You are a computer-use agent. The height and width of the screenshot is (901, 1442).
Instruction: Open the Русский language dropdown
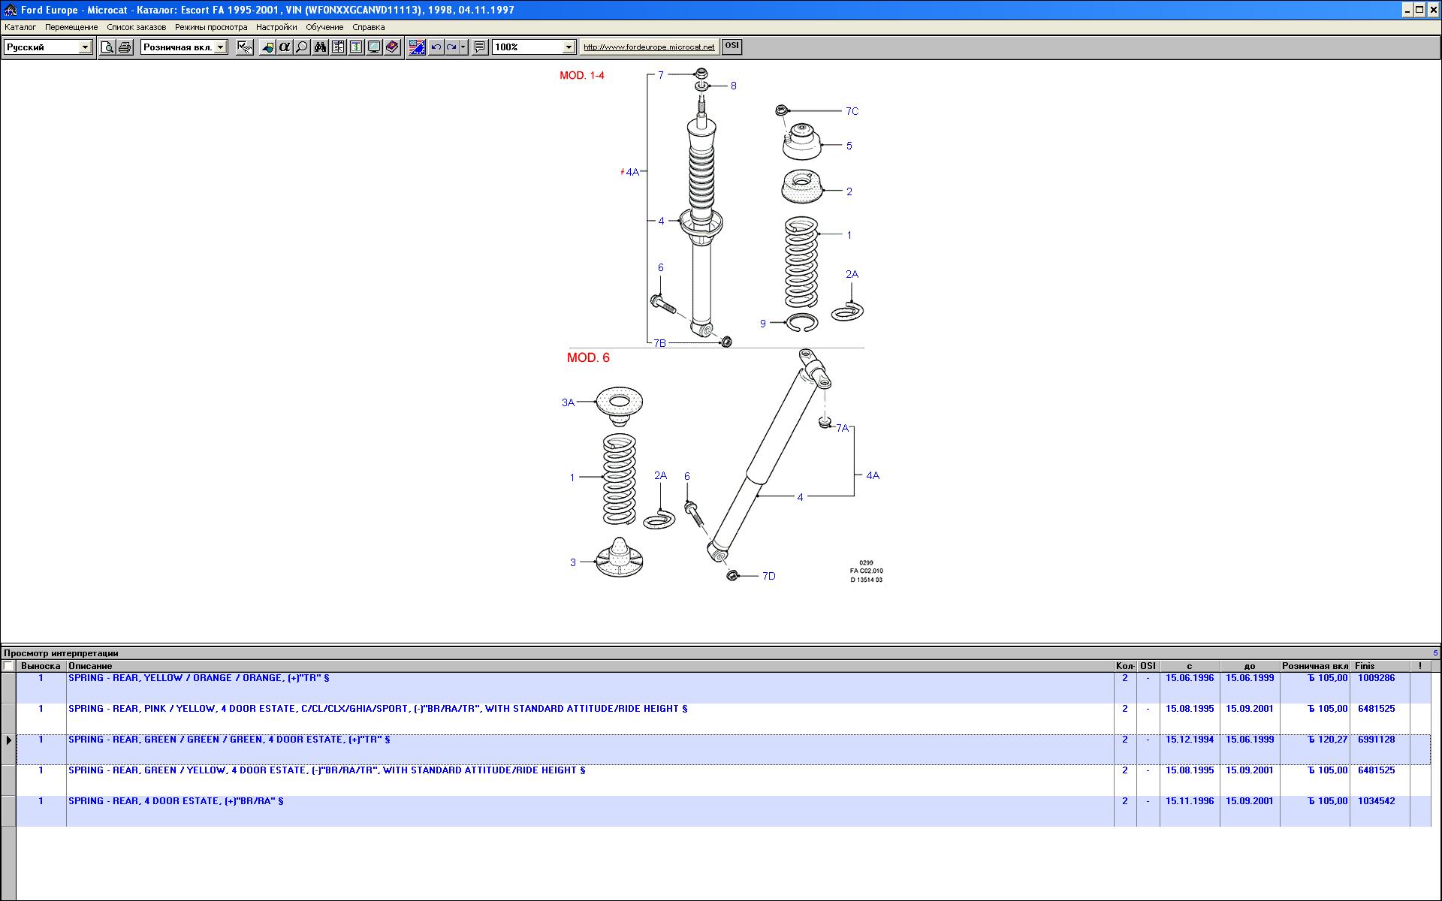[x=85, y=47]
